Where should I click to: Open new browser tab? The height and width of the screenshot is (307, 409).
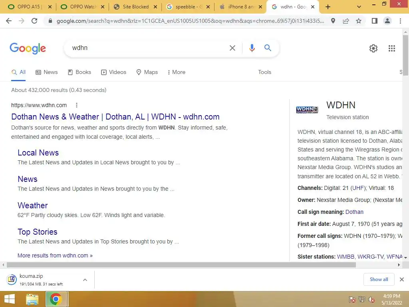coord(328,7)
